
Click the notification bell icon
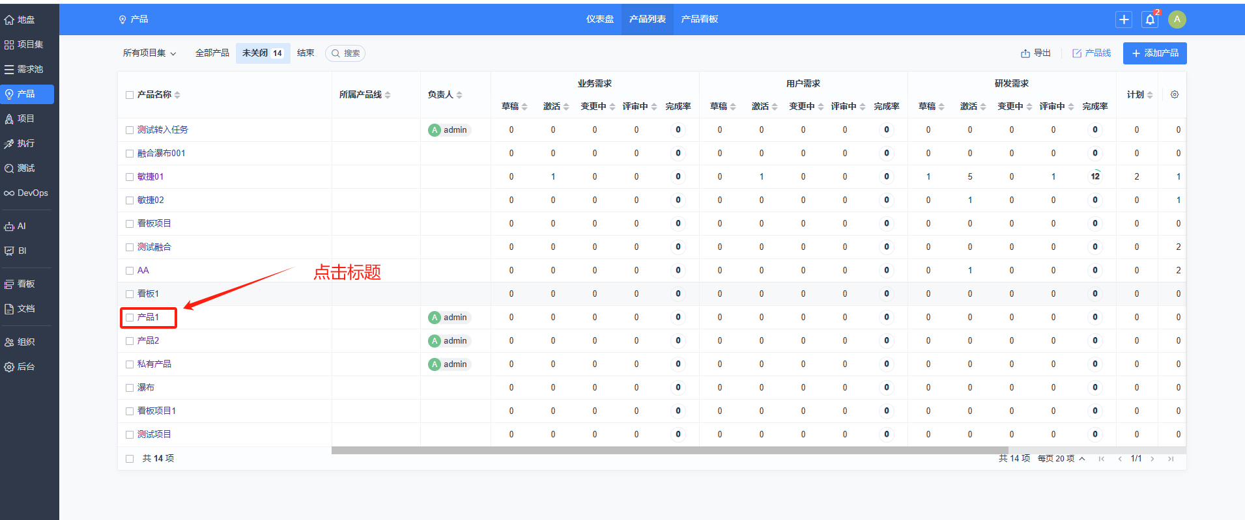[x=1150, y=20]
